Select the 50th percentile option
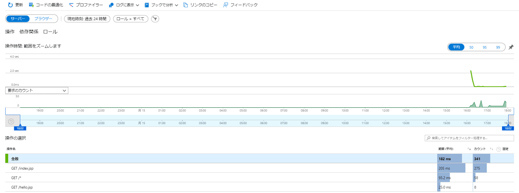The image size is (519, 193). pos(471,47)
